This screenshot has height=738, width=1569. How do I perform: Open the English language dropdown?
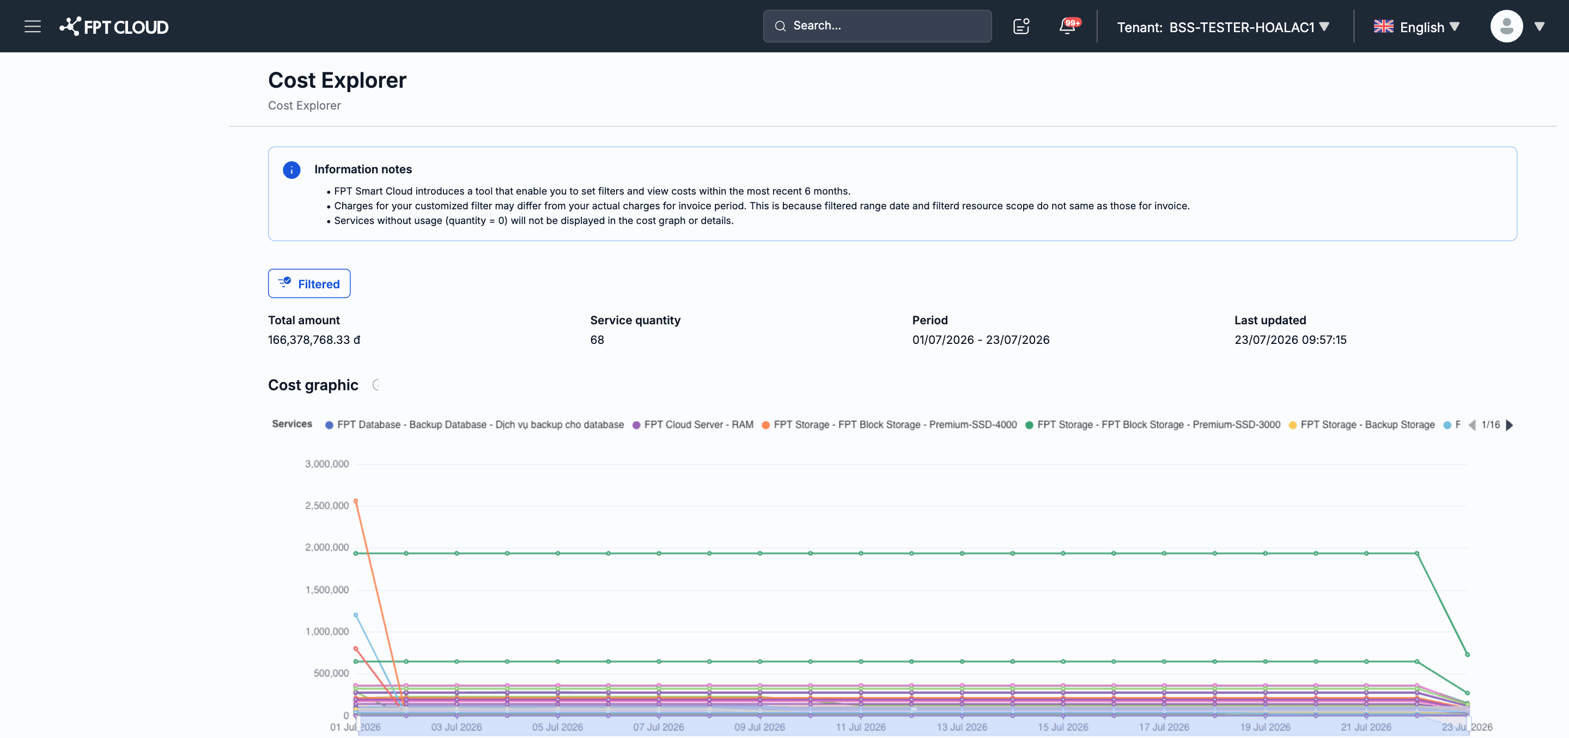click(x=1416, y=27)
